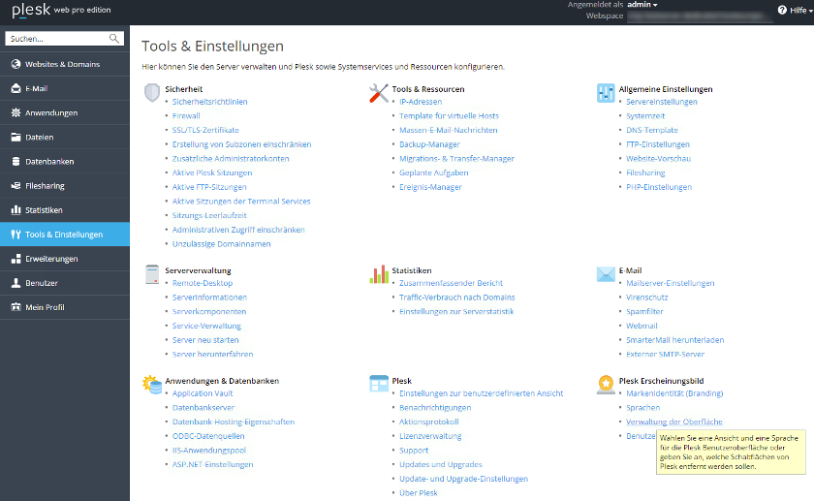Click the plesk logo in header
The height and width of the screenshot is (501, 814).
point(31,10)
